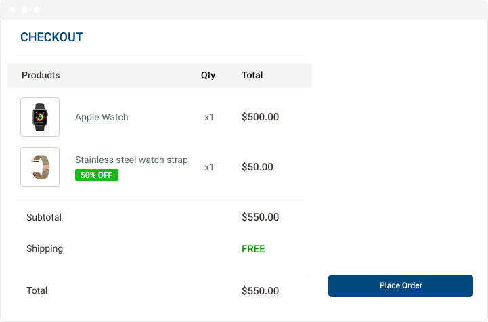This screenshot has height=322, width=488.
Task: Click the $550.00 subtotal amount
Action: coord(260,217)
